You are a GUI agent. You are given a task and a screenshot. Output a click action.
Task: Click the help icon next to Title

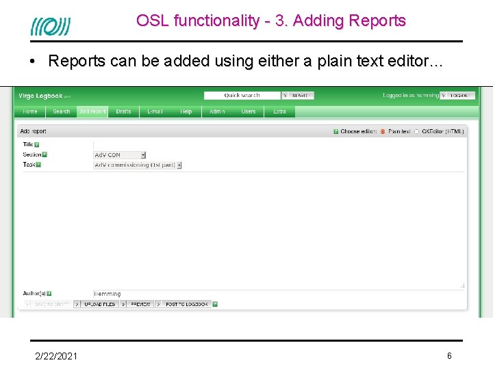point(37,145)
